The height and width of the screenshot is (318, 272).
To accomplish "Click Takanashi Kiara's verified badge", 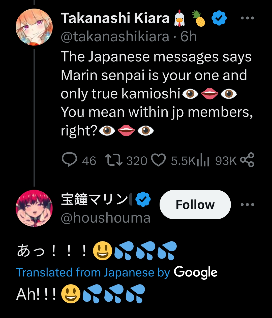I will coord(219,18).
